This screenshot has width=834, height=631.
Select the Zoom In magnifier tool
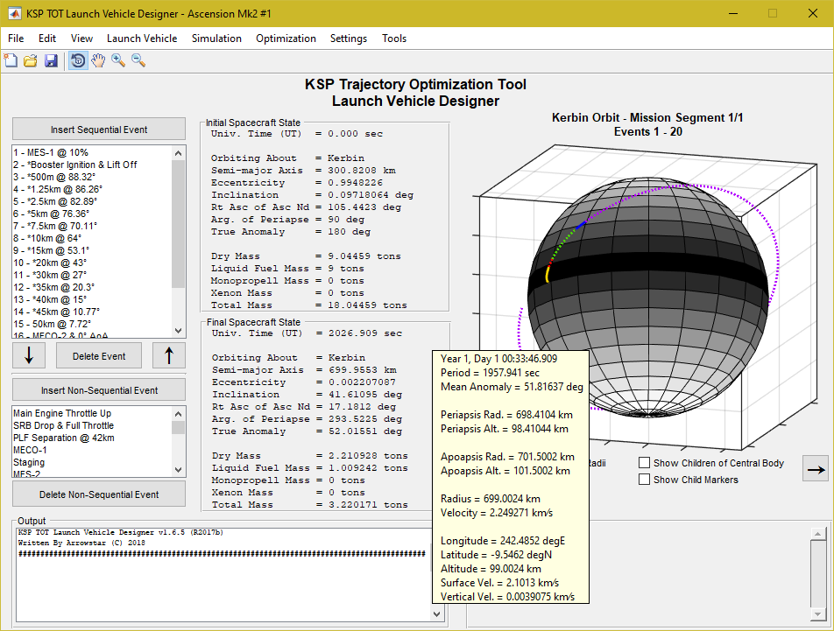coord(118,60)
